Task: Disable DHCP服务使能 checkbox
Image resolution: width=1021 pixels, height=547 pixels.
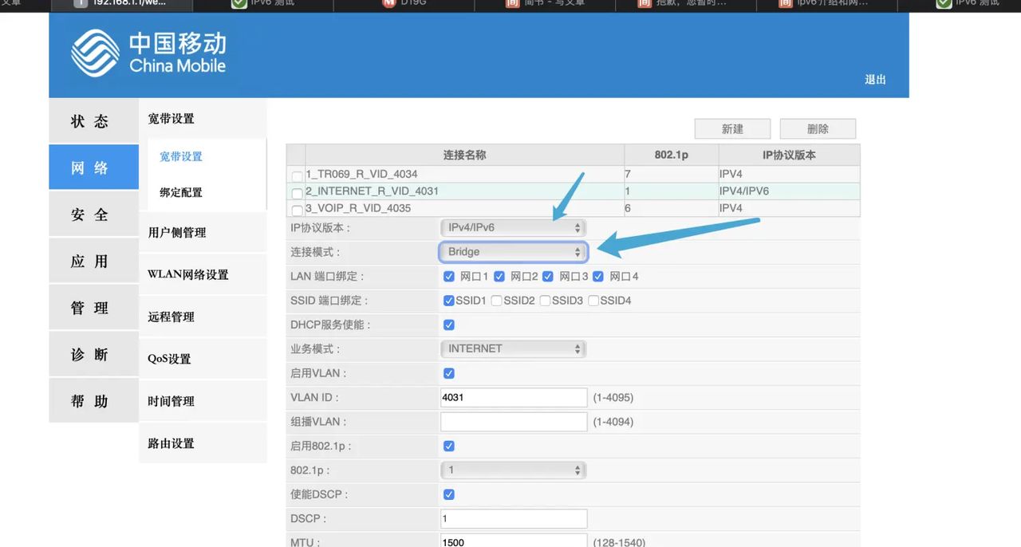Action: (448, 325)
